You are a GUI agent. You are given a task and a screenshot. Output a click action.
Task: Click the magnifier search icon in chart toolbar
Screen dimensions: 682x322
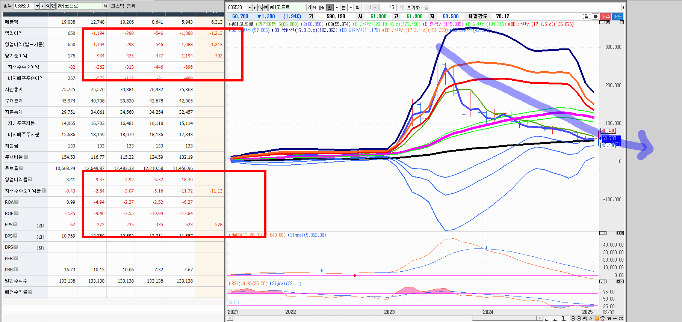[x=260, y=8]
